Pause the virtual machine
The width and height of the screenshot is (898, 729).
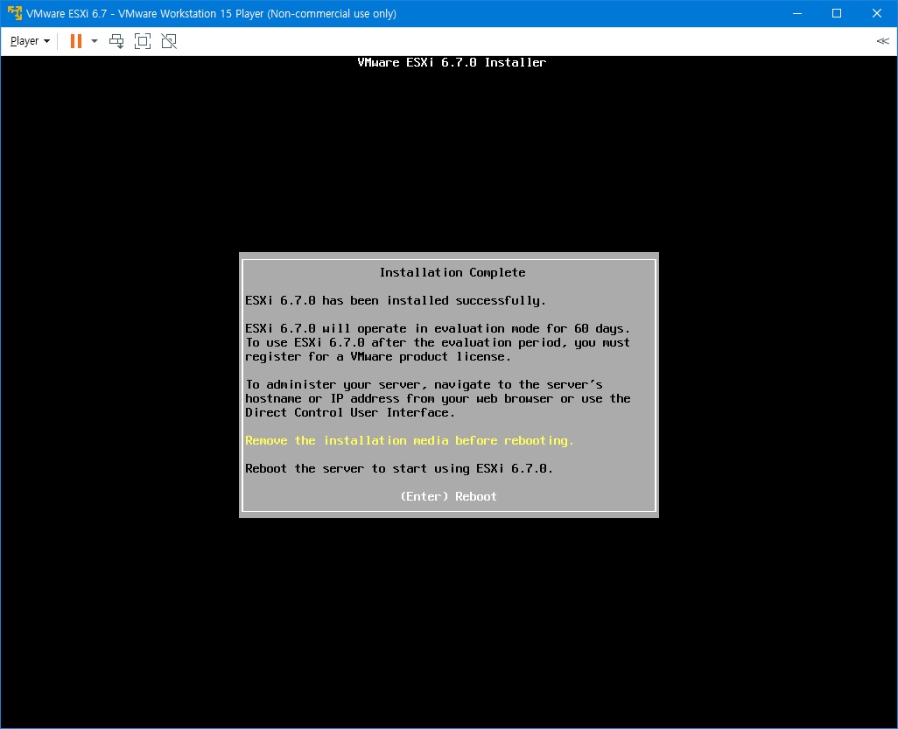[75, 41]
